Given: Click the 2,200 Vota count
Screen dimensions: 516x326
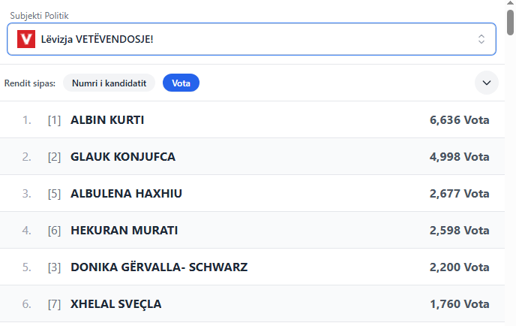Looking at the screenshot, I should click(460, 267).
